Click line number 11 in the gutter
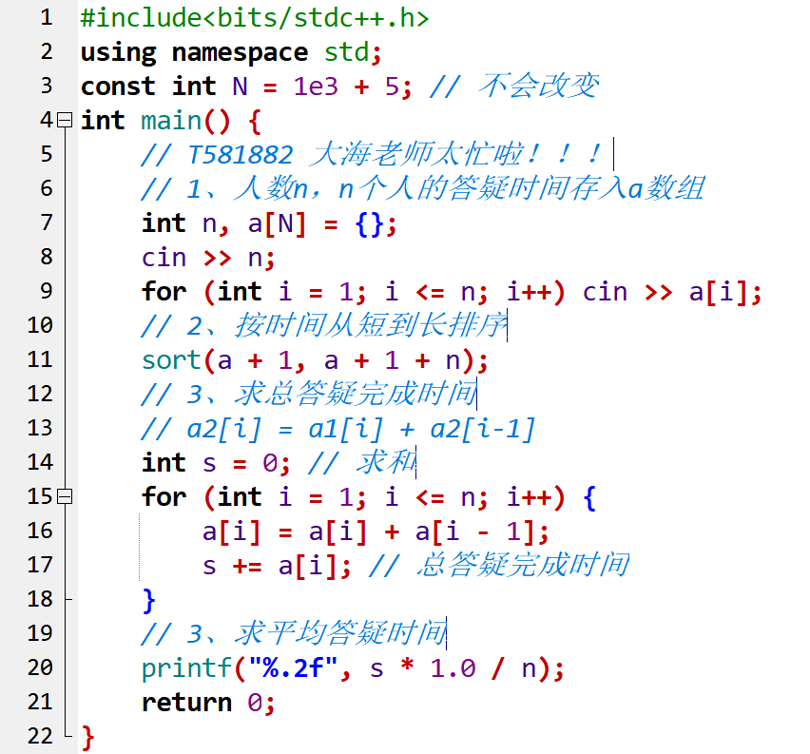The image size is (810, 754). (x=40, y=359)
